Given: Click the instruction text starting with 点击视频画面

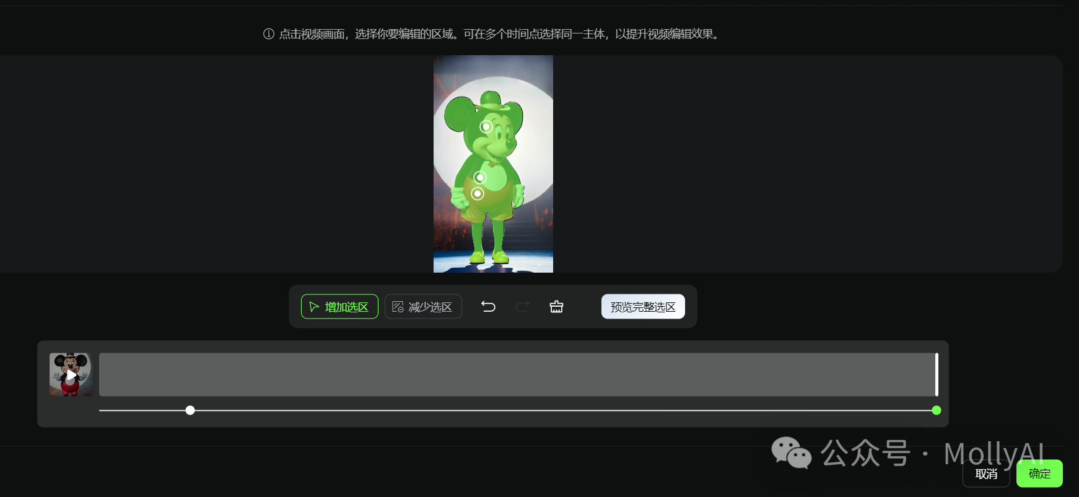Looking at the screenshot, I should (499, 34).
